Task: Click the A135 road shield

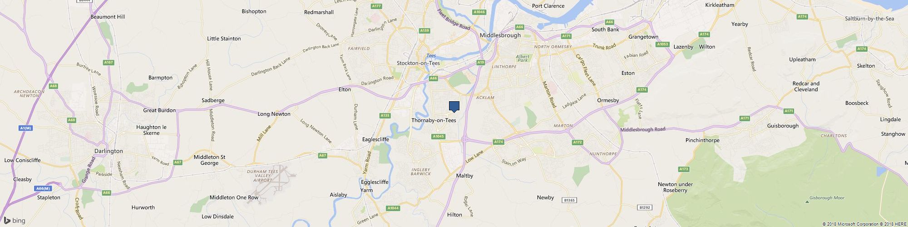Action: (385, 116)
